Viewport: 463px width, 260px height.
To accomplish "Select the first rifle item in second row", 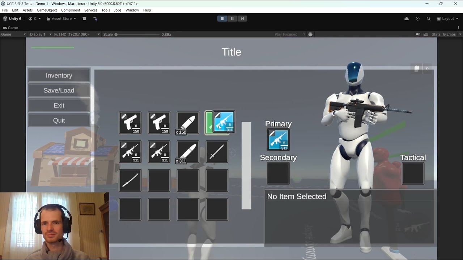I will click(x=130, y=152).
